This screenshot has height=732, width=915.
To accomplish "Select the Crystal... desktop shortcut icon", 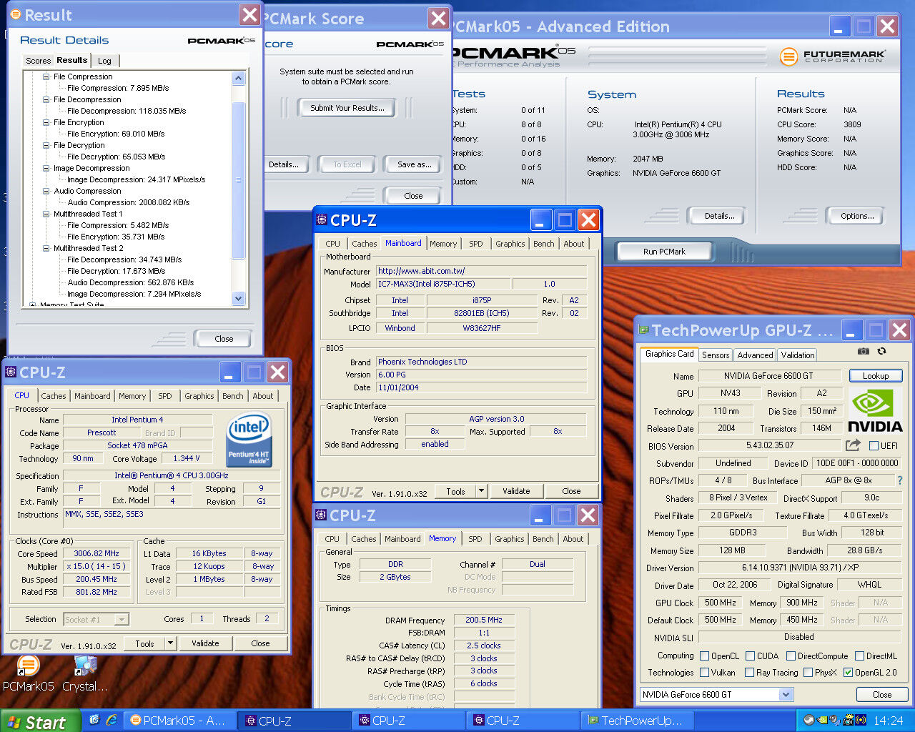I will tap(85, 667).
